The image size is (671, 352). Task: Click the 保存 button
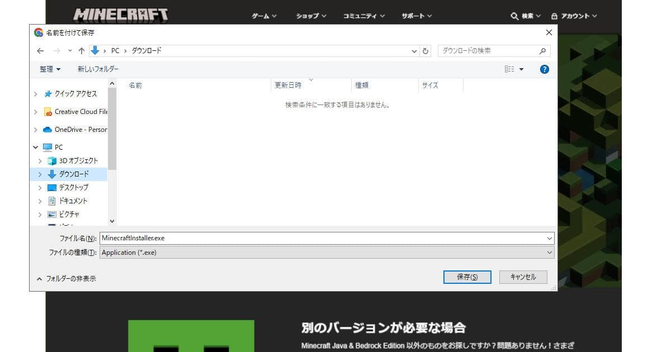(x=467, y=277)
